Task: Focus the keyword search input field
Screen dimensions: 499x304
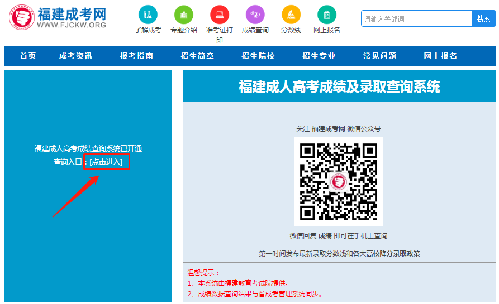Action: 416,18
